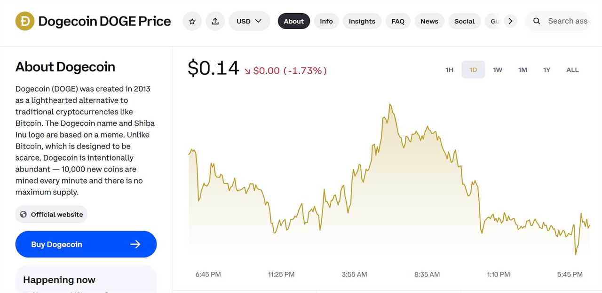Click the red downward price trend arrow
The height and width of the screenshot is (293, 602).
248,70
